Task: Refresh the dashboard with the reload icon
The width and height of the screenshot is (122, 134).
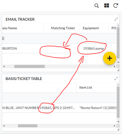Action: (116, 5)
